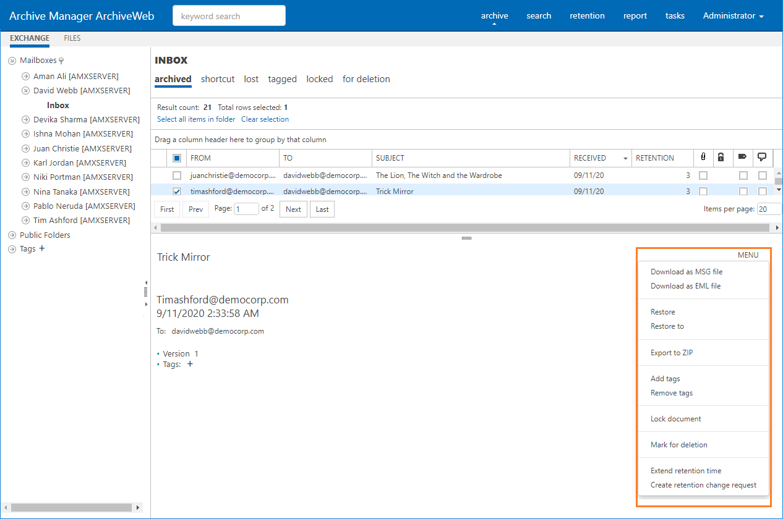Switch to the 'for deletion' tab
The image size is (783, 519).
366,79
